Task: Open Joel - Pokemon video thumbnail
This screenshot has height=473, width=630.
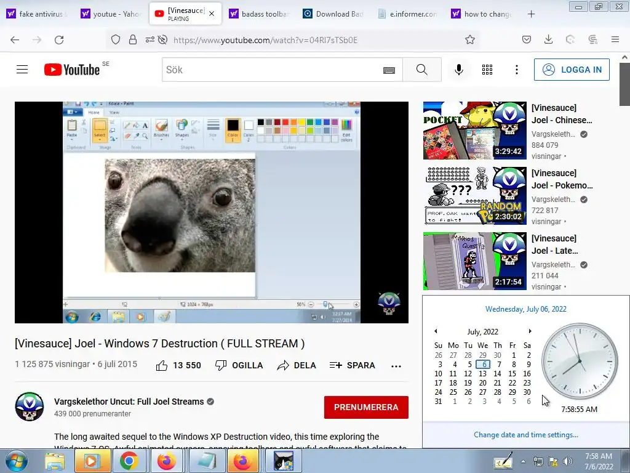Action: pos(474,195)
